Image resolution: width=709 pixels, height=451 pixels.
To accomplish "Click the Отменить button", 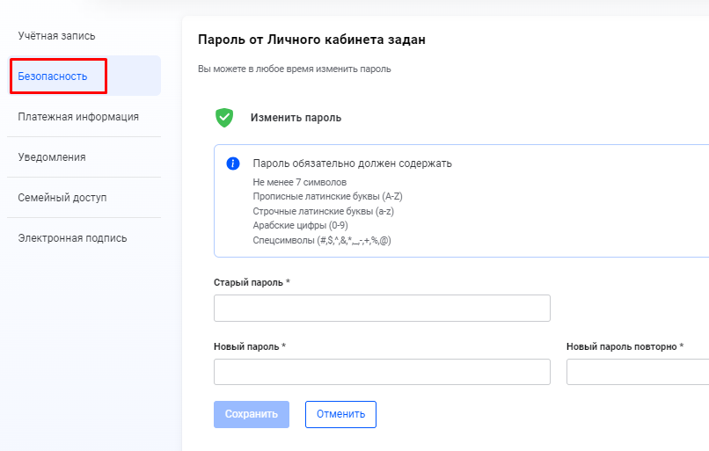I will pyautogui.click(x=340, y=414).
